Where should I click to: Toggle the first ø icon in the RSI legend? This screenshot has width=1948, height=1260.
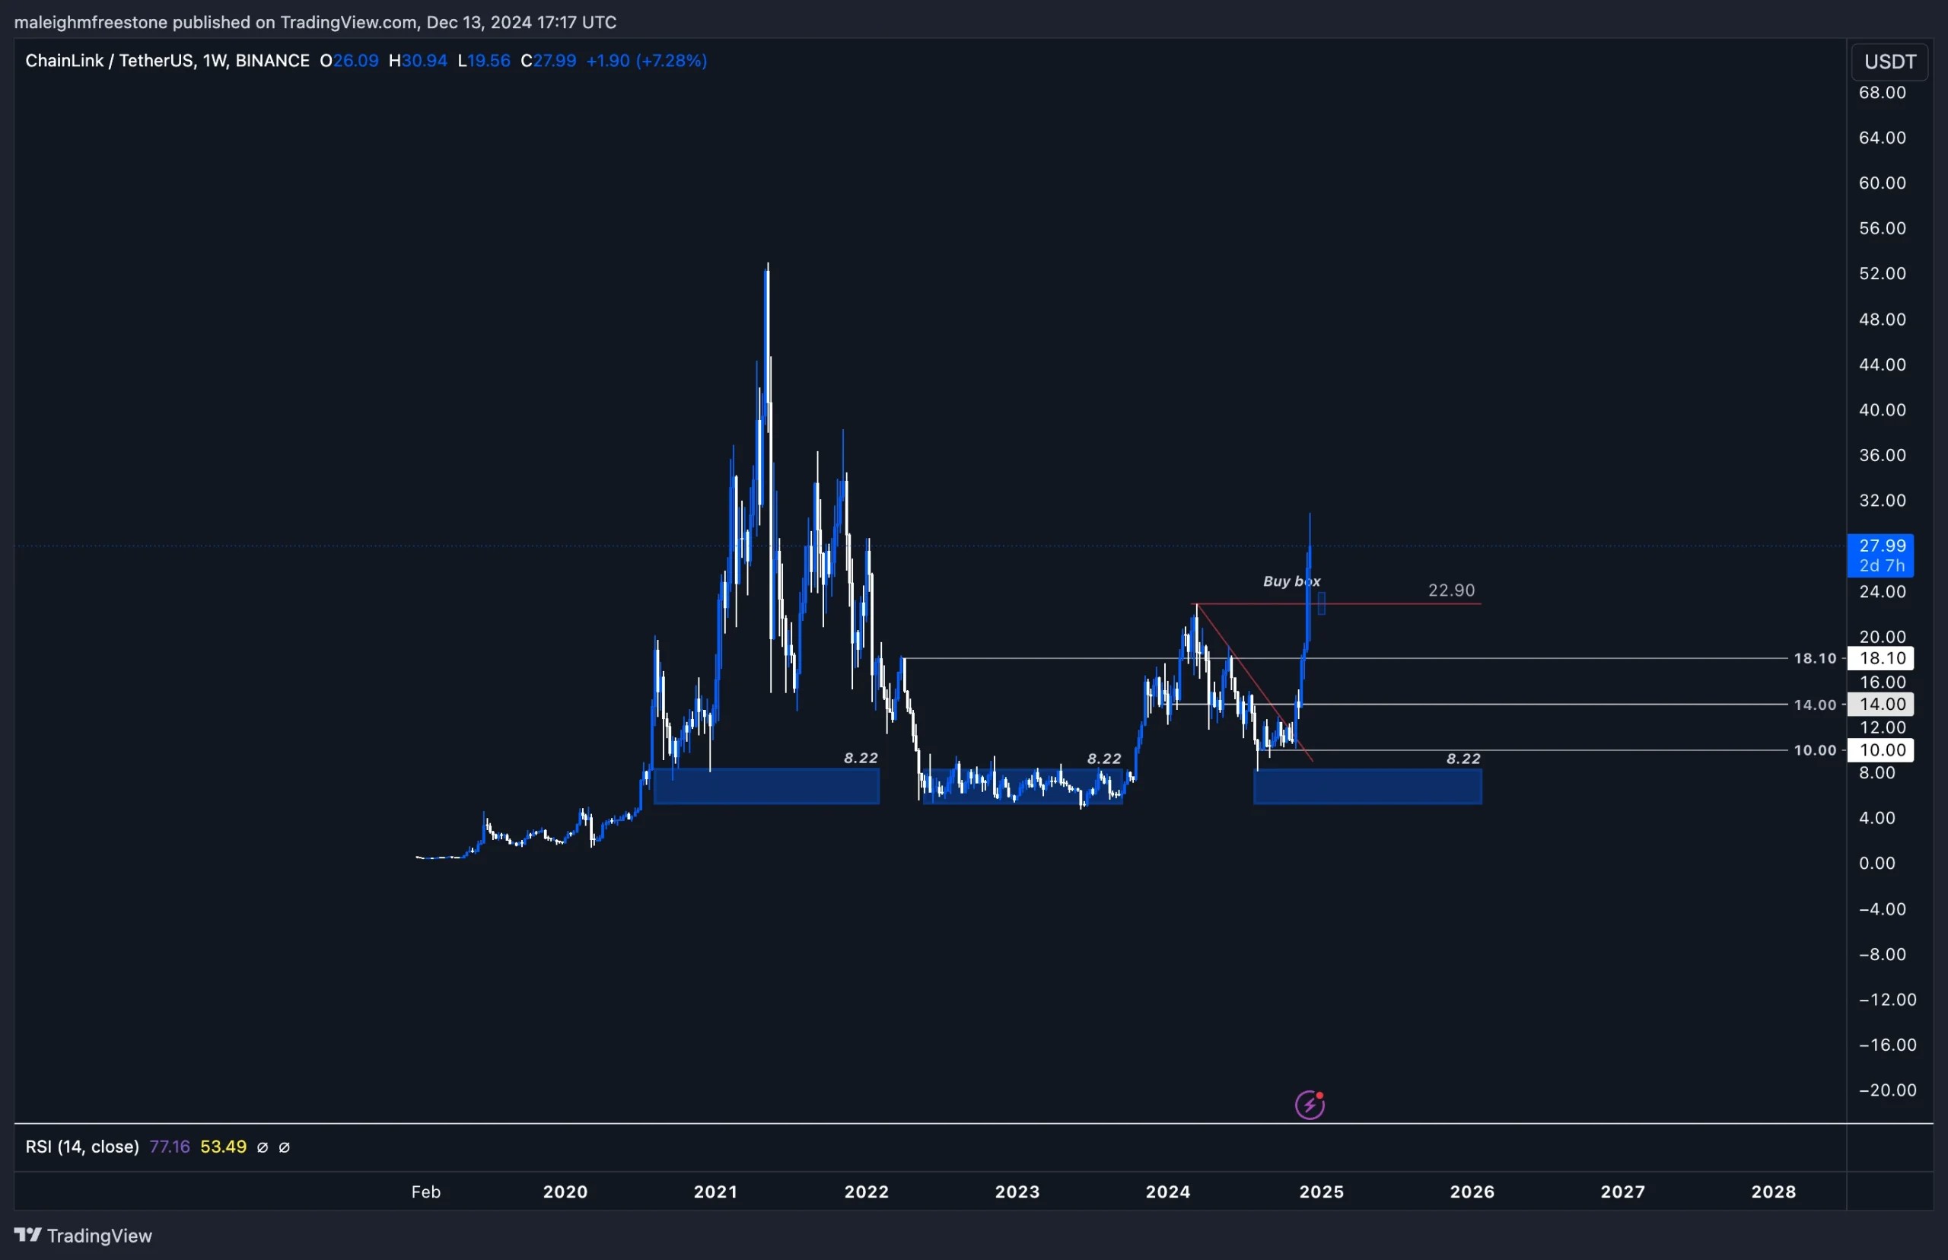[263, 1147]
